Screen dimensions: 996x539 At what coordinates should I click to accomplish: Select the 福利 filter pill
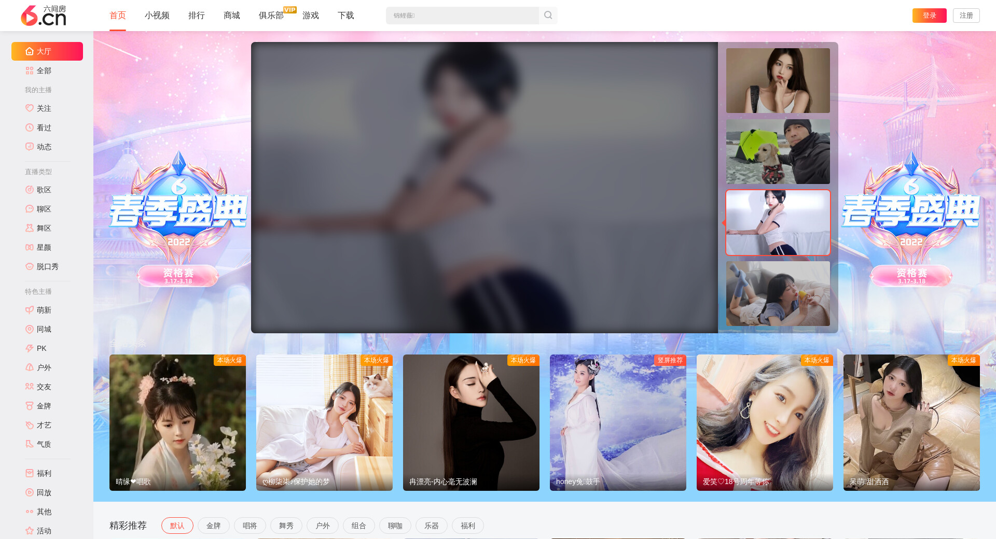click(x=468, y=526)
